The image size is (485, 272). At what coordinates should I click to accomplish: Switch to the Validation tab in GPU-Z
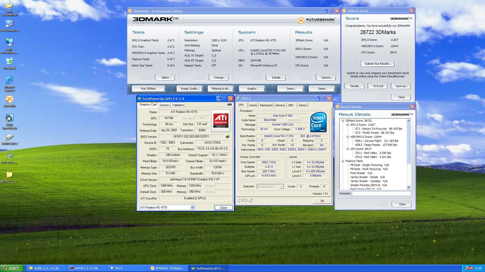(178, 105)
